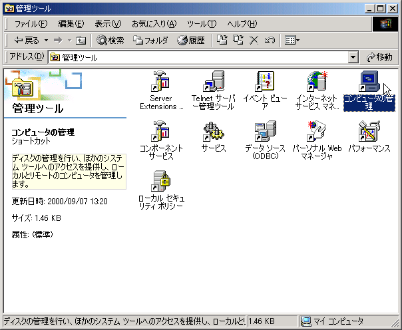
Task: Click inside the アドレス input field
Action: pos(200,58)
